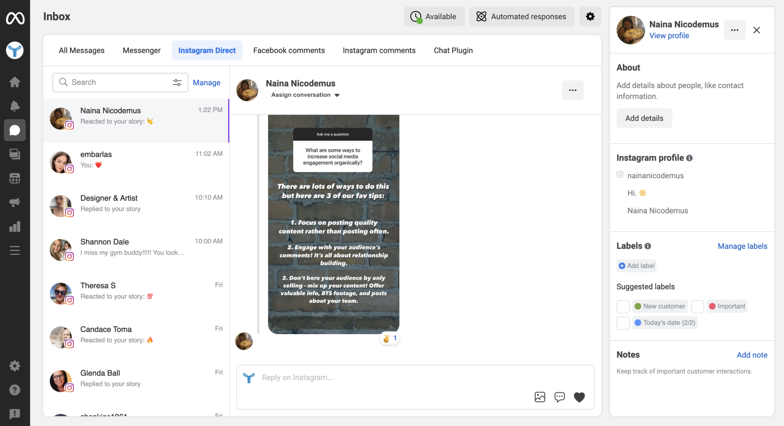Open search filter sliders icon
Viewport: 784px width, 426px height.
pyautogui.click(x=177, y=82)
